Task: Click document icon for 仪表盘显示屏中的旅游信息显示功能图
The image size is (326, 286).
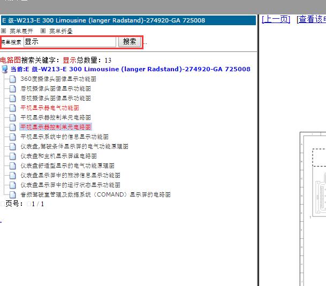Action: pos(13,175)
